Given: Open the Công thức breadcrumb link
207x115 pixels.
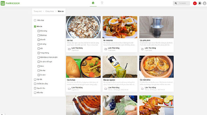Looking at the screenshot, I should (50, 11).
